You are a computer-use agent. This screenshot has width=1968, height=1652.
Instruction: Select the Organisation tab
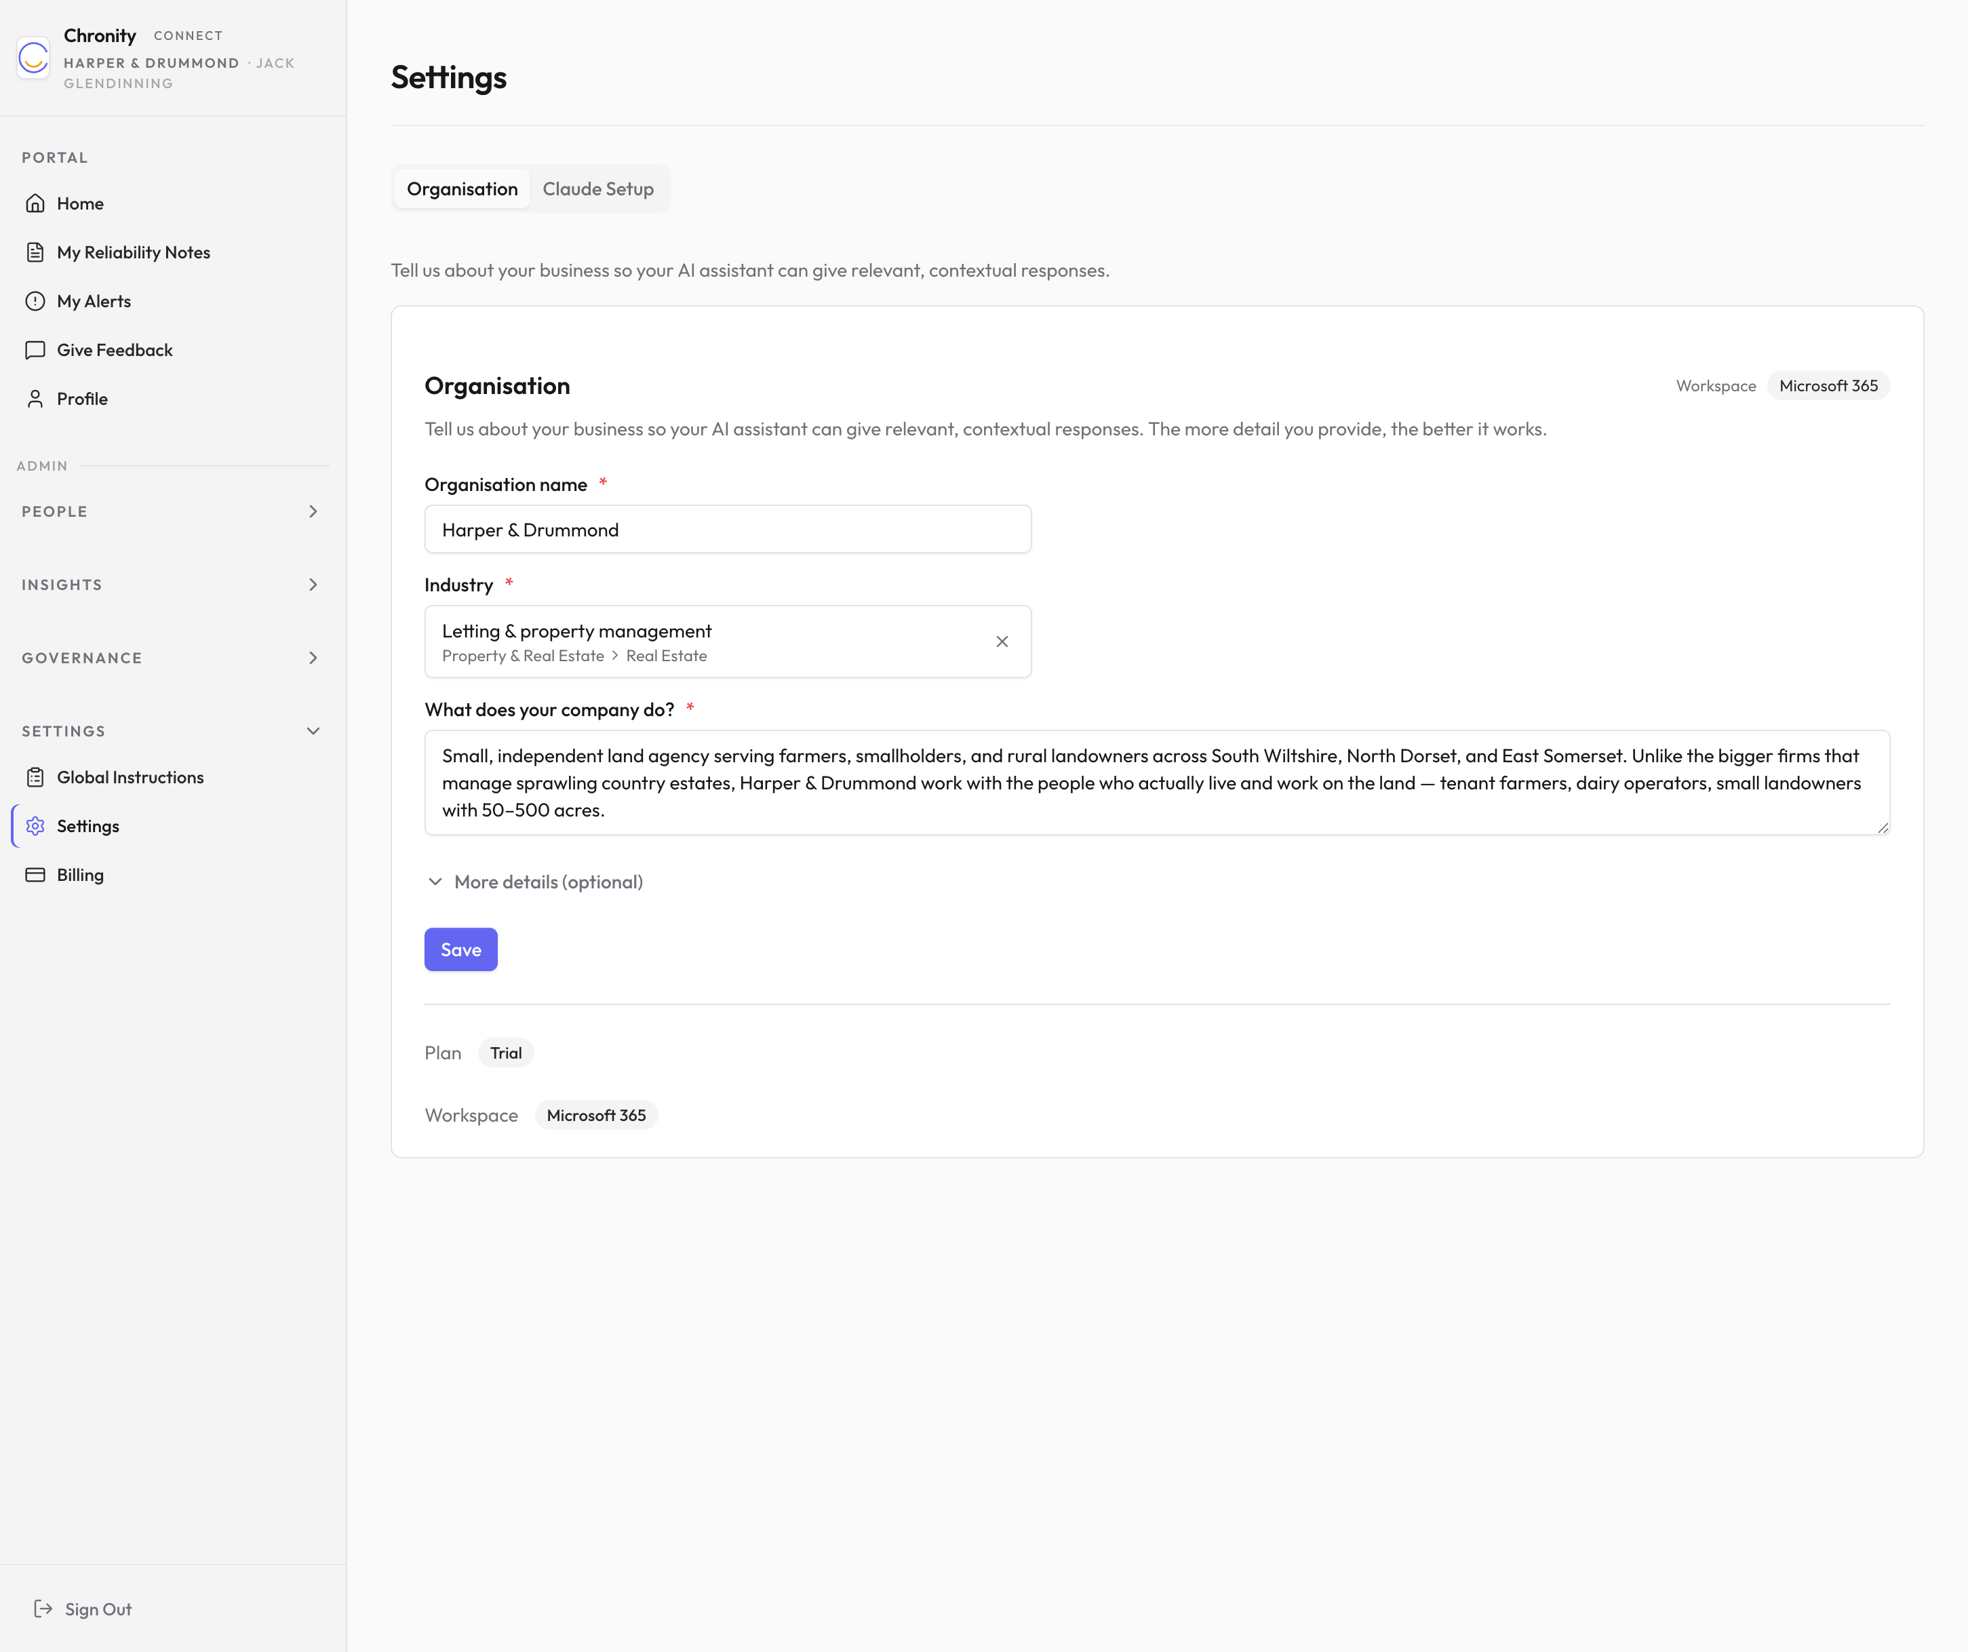[x=461, y=189]
